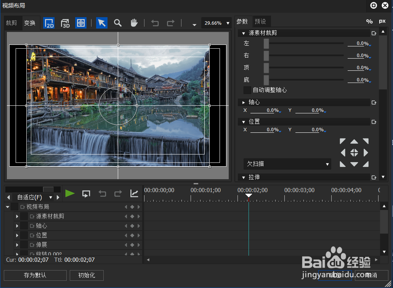The height and width of the screenshot is (288, 393).
Task: Expand the 轴心 parameter section
Action: click(243, 102)
